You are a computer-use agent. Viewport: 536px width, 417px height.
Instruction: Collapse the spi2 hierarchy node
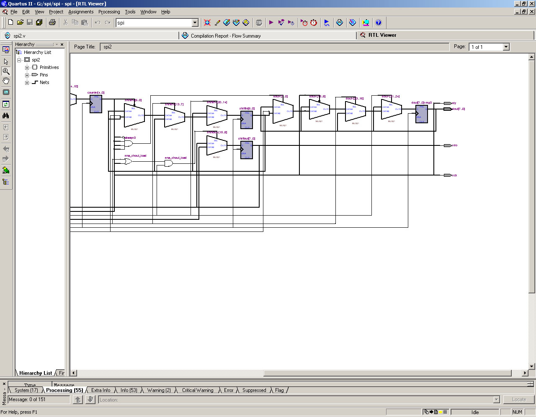19,60
